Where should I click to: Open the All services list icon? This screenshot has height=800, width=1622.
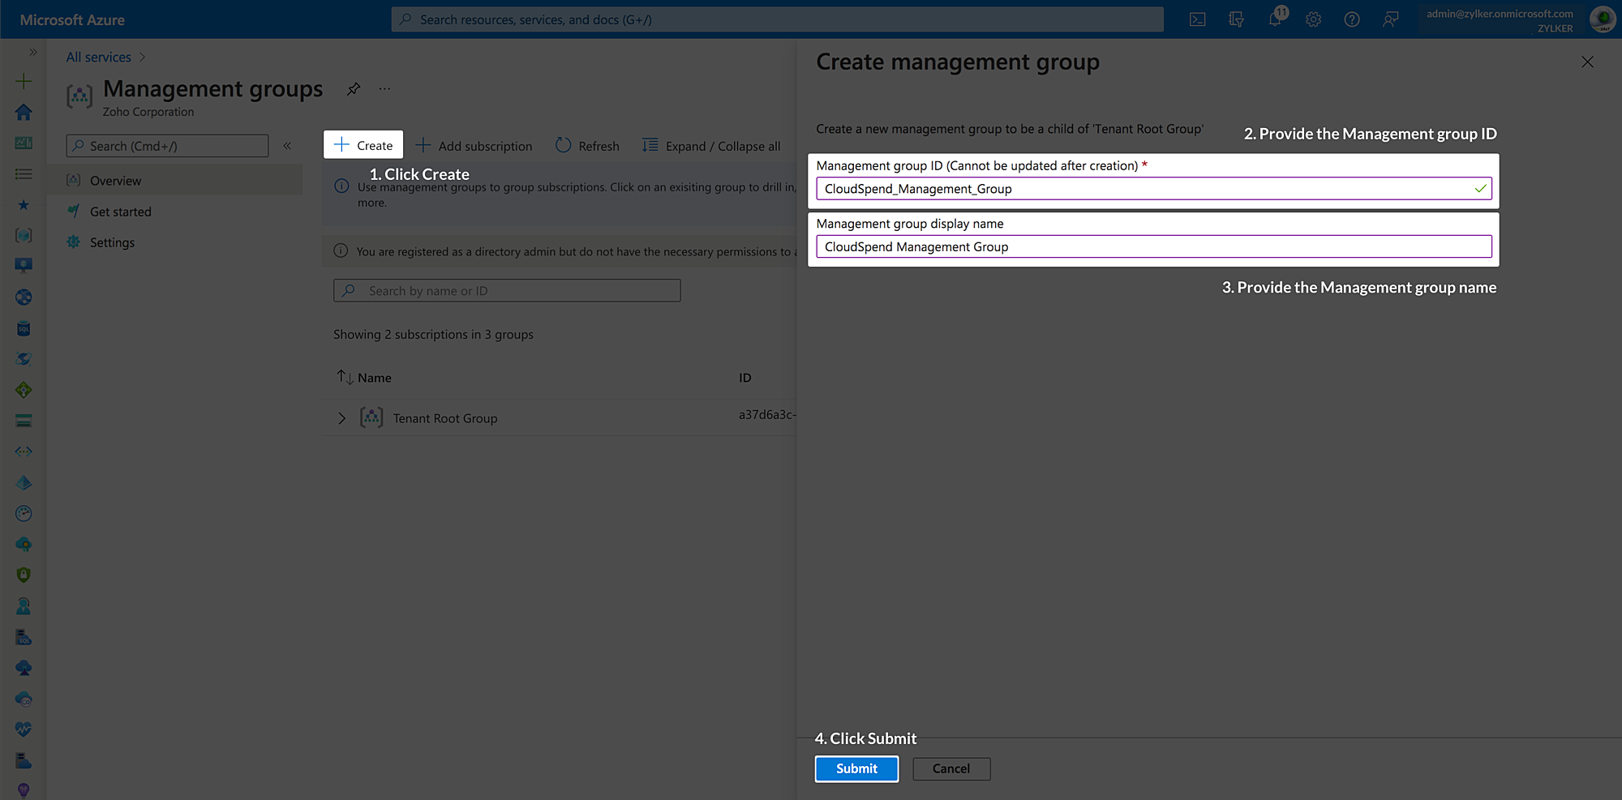24,173
